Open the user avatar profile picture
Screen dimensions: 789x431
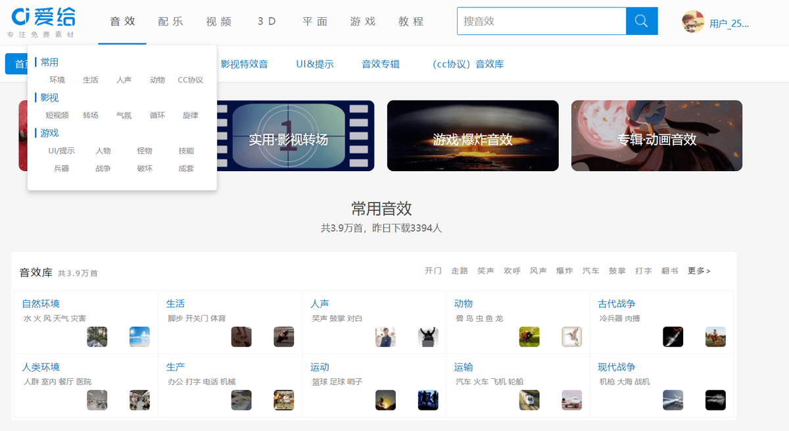point(693,22)
